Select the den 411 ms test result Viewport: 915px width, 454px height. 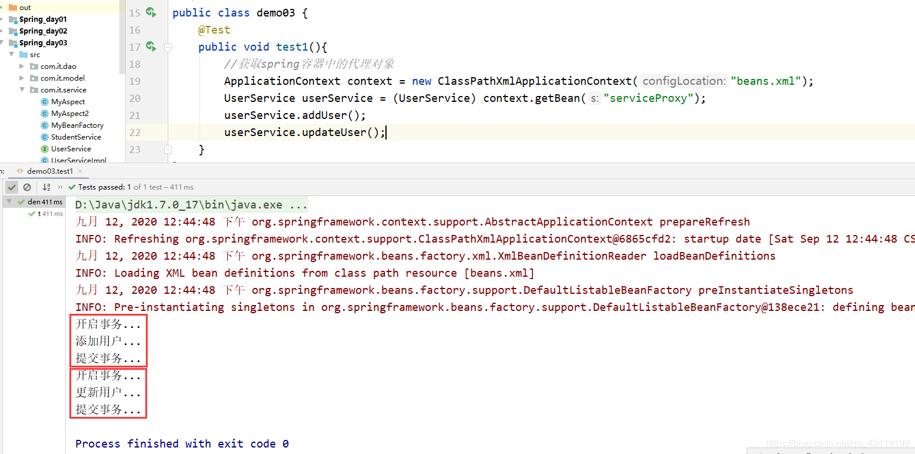point(33,202)
